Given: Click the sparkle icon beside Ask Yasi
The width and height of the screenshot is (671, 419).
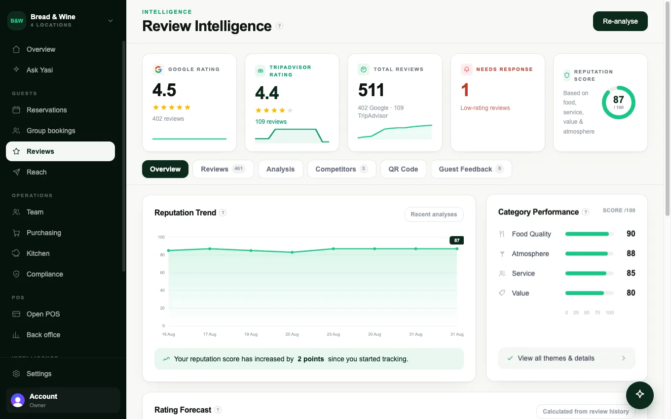Looking at the screenshot, I should [x=16, y=70].
